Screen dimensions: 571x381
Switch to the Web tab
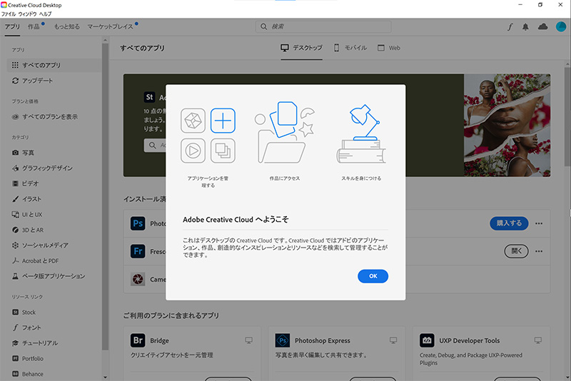pyautogui.click(x=388, y=48)
